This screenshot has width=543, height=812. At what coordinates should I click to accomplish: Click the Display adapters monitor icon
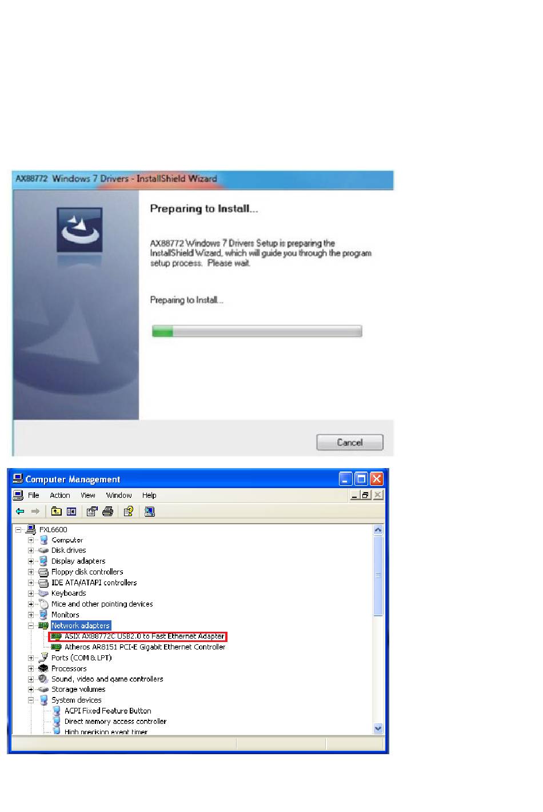tap(43, 561)
